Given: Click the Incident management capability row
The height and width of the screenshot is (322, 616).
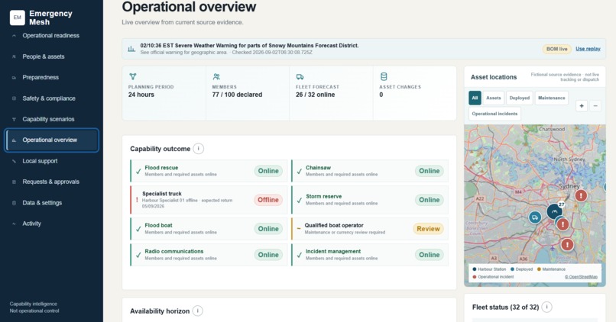Looking at the screenshot, I should (370, 255).
